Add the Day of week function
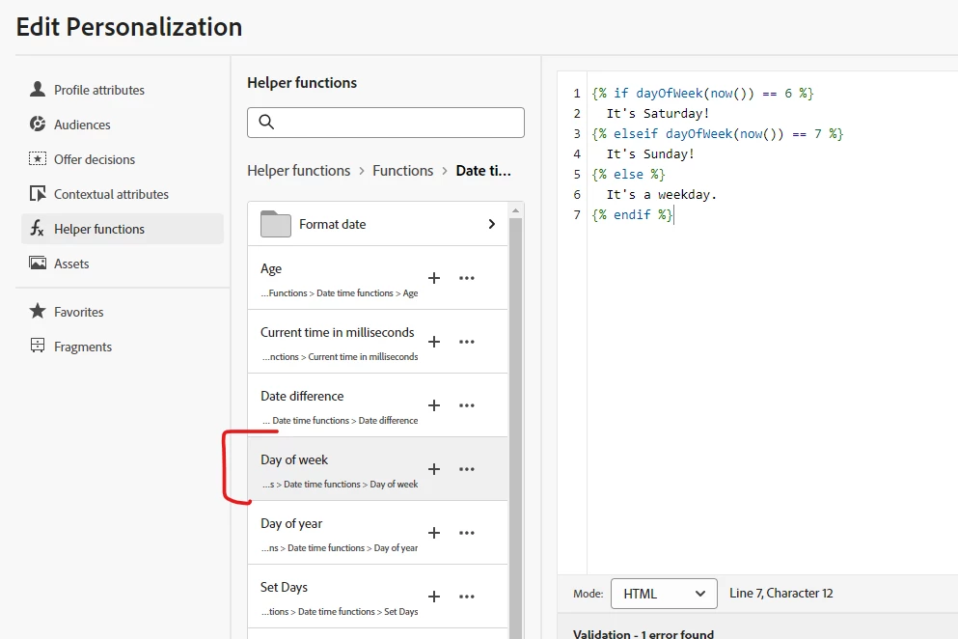 (434, 469)
